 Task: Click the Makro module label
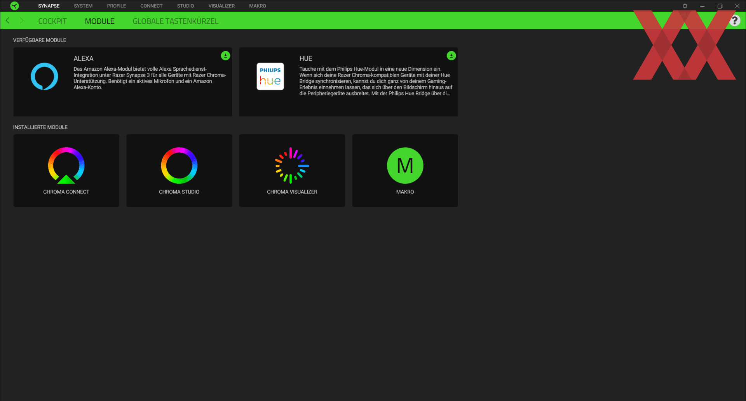point(405,192)
